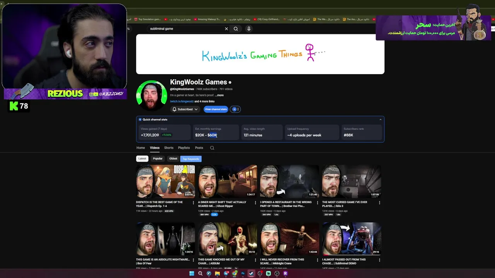
Task: Click '~4 uploads per week' value
Action: pos(304,135)
